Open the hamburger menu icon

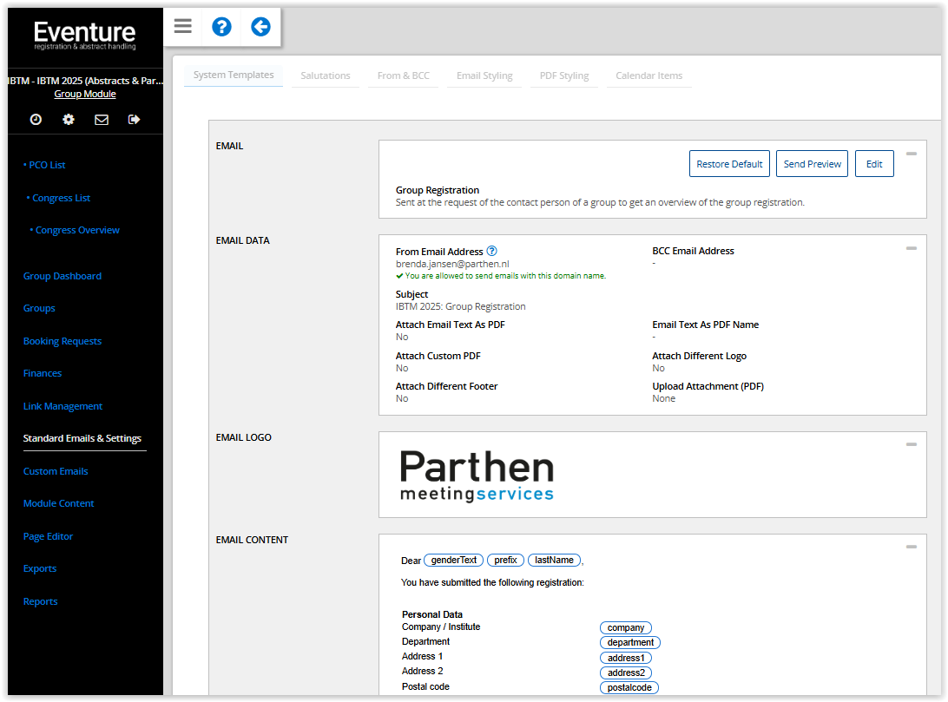click(x=182, y=26)
